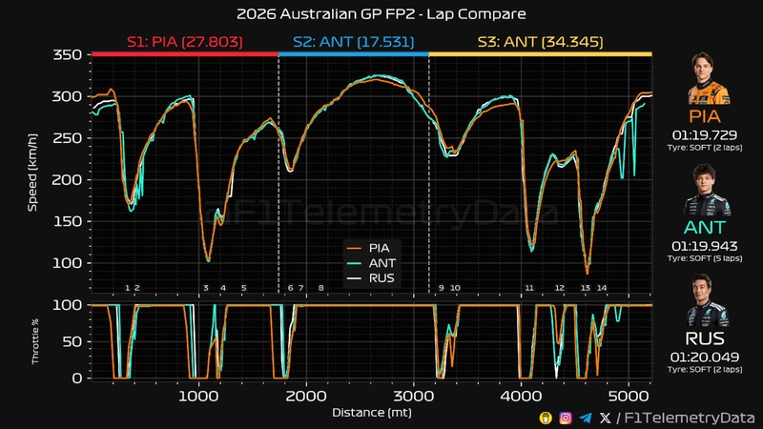Click the 5000 distance axis tick
This screenshot has height=429, width=763.
click(x=629, y=396)
